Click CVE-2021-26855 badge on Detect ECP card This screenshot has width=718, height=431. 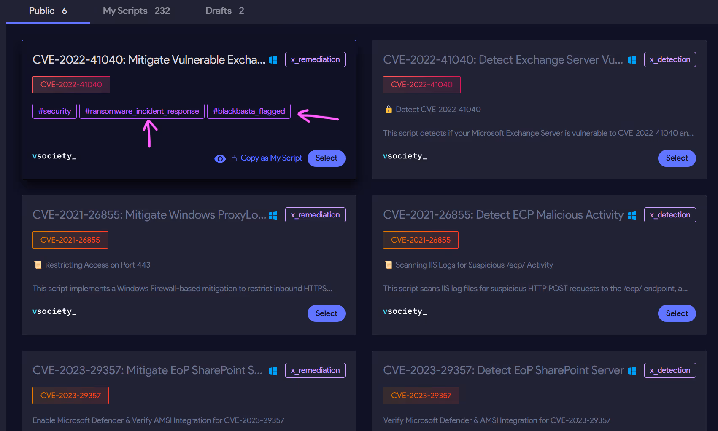[x=421, y=240]
